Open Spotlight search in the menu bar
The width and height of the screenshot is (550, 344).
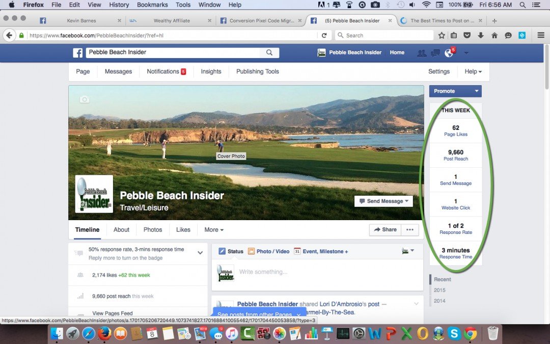tap(522, 5)
